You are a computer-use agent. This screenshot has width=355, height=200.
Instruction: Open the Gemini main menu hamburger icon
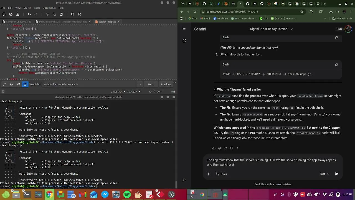(184, 29)
